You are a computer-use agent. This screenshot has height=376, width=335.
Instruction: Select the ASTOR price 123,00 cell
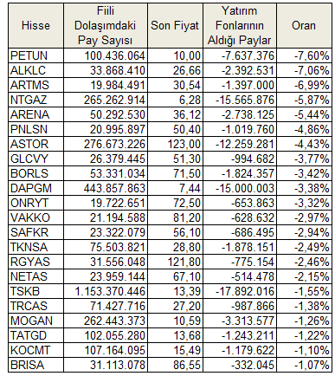pos(175,144)
